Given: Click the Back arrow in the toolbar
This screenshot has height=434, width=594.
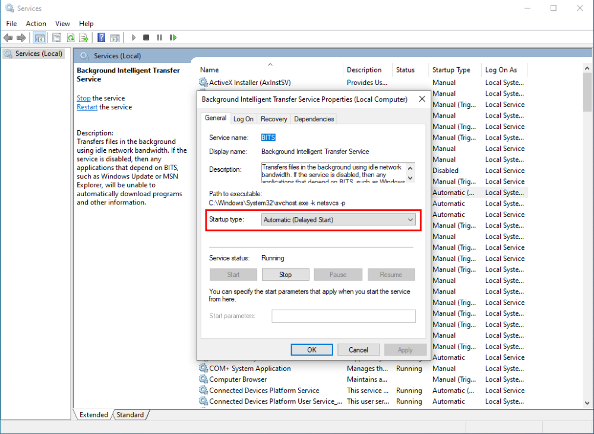Looking at the screenshot, I should click(x=8, y=37).
